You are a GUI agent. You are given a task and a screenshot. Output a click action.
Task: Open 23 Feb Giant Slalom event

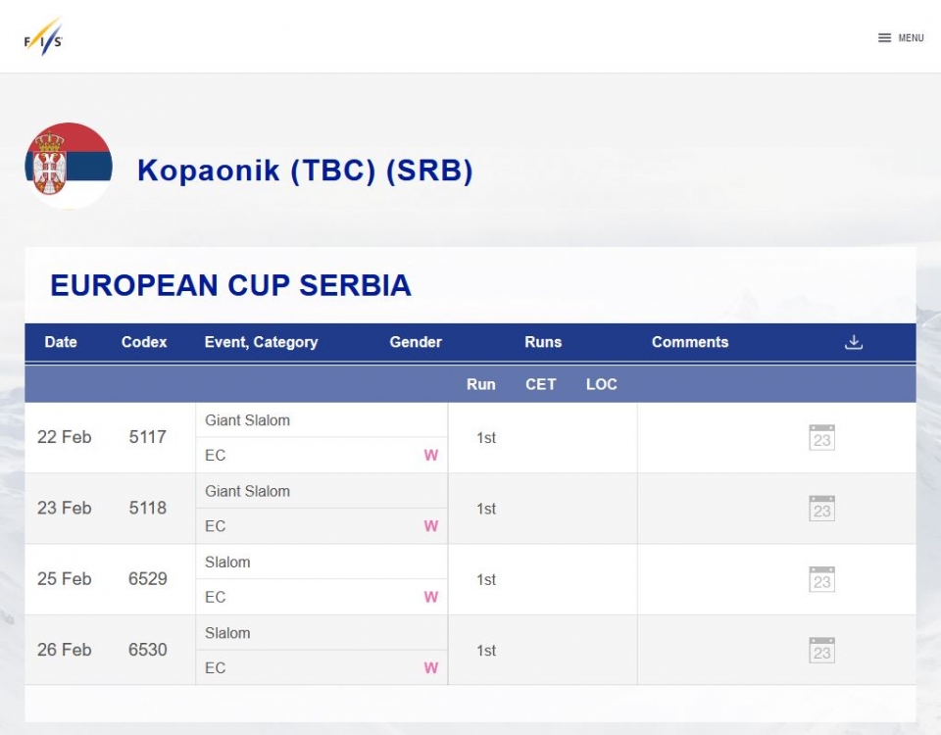pos(247,491)
